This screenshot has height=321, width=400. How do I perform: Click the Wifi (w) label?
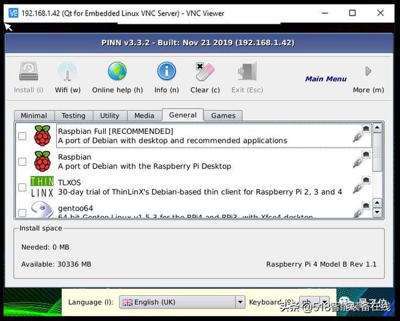pos(67,90)
